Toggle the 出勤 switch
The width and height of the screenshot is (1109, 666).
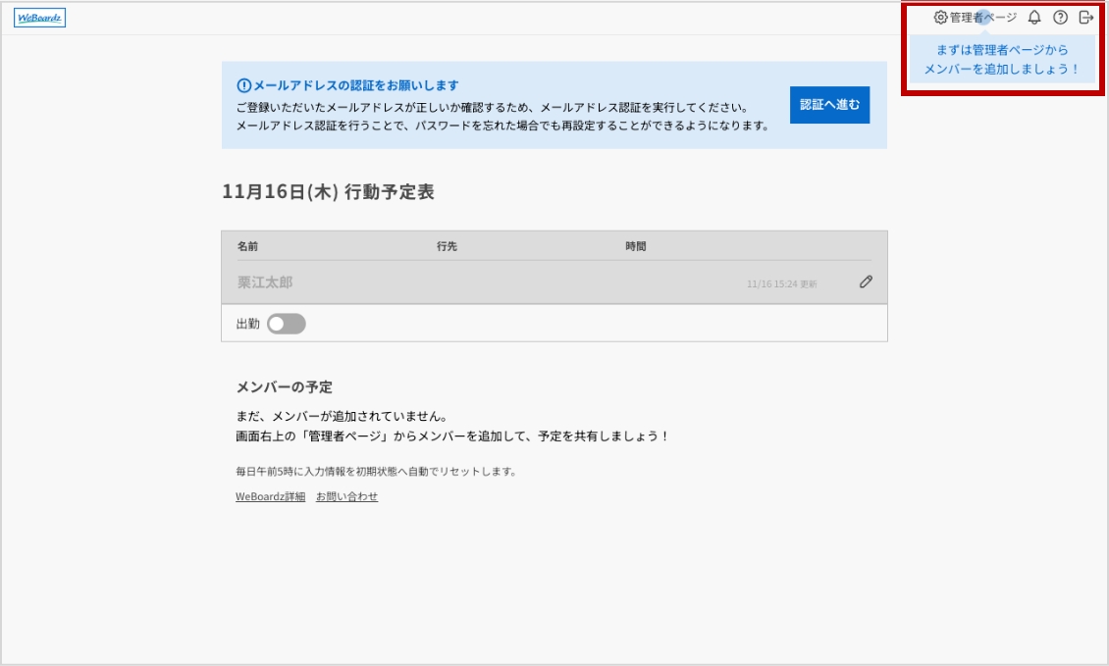coord(286,324)
